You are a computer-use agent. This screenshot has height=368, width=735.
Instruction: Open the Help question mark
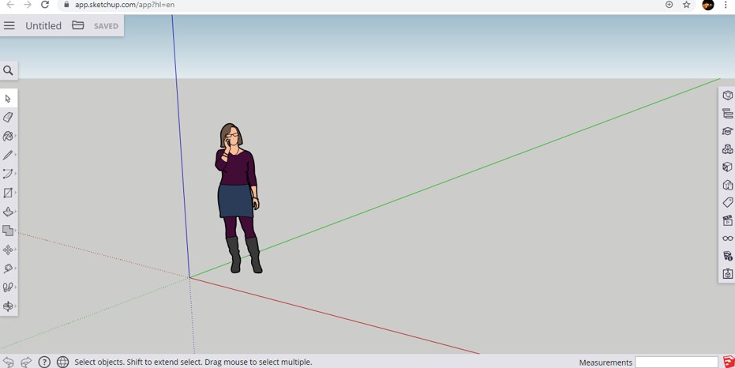pos(44,362)
